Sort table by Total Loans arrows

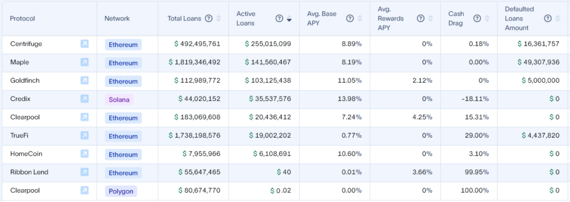click(218, 18)
